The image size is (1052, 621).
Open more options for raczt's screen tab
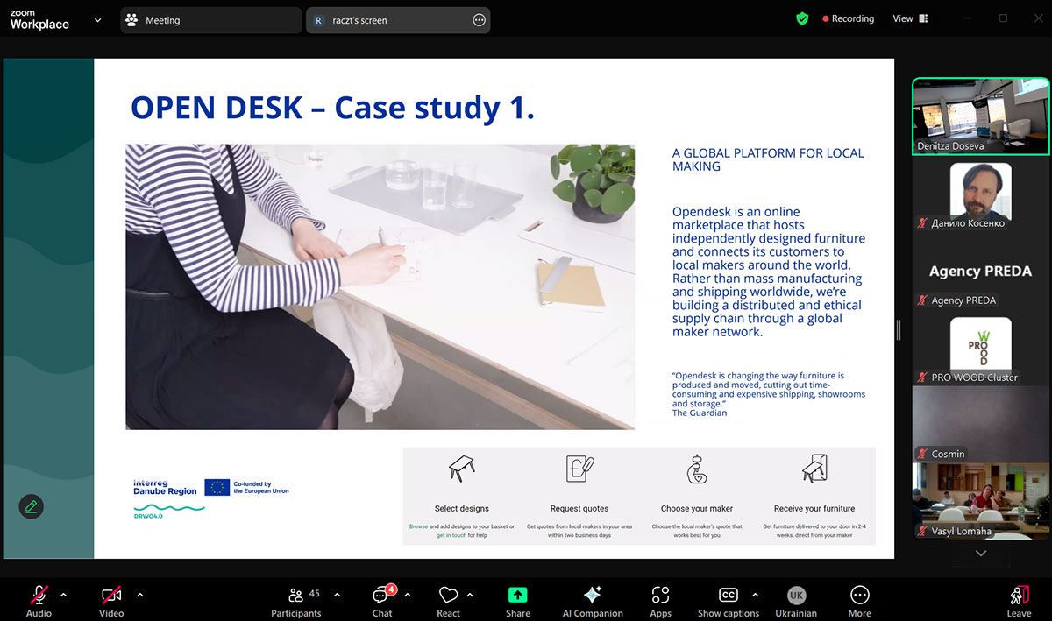click(x=479, y=20)
